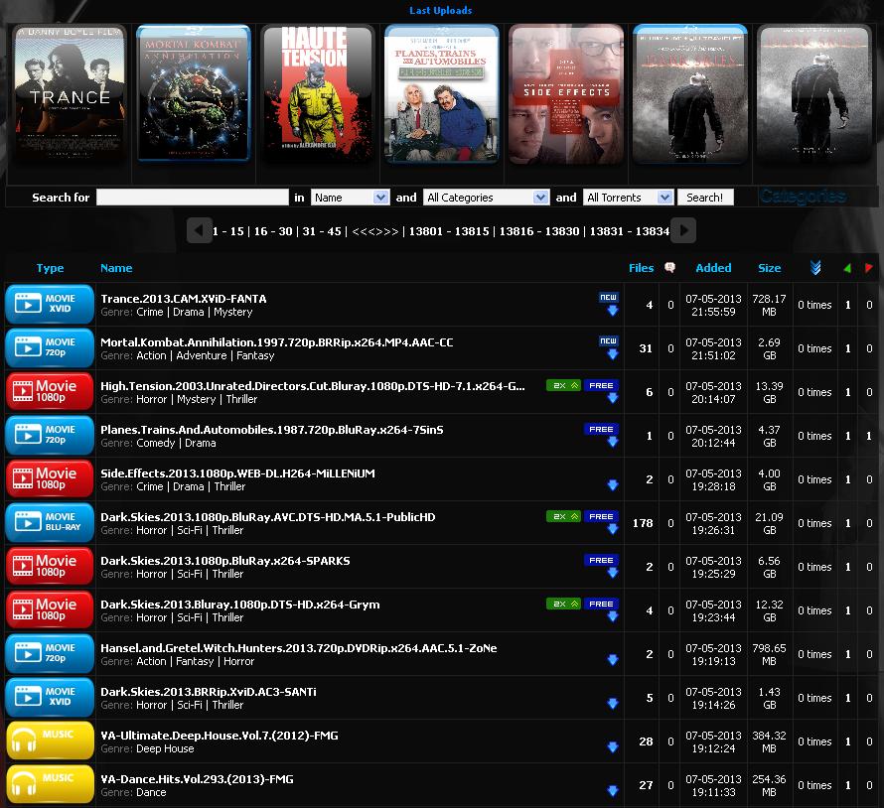
Task: Click the MOVIE XVID icon for Dark Skies SANTi
Action: click(50, 697)
